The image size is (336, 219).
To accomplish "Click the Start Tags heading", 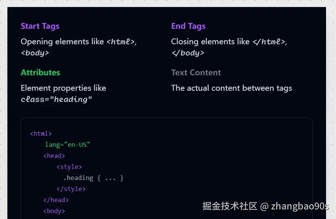I will [x=40, y=26].
